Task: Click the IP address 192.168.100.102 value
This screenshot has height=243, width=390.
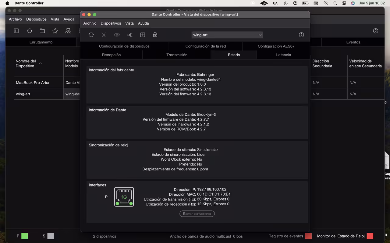Action: (x=212, y=190)
